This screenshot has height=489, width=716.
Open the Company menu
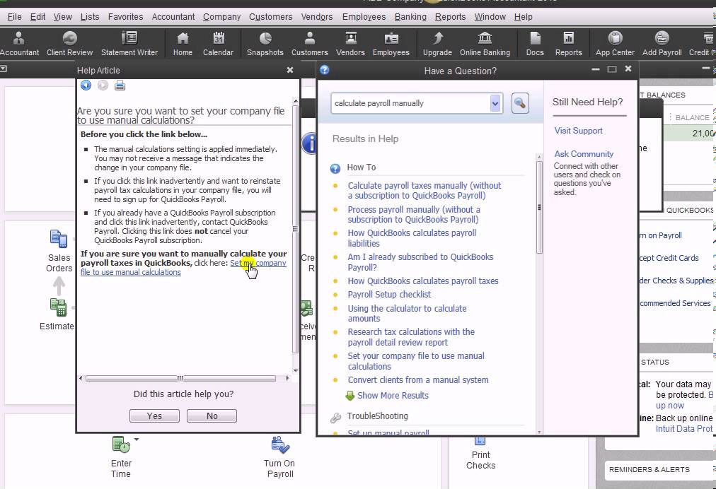222,17
